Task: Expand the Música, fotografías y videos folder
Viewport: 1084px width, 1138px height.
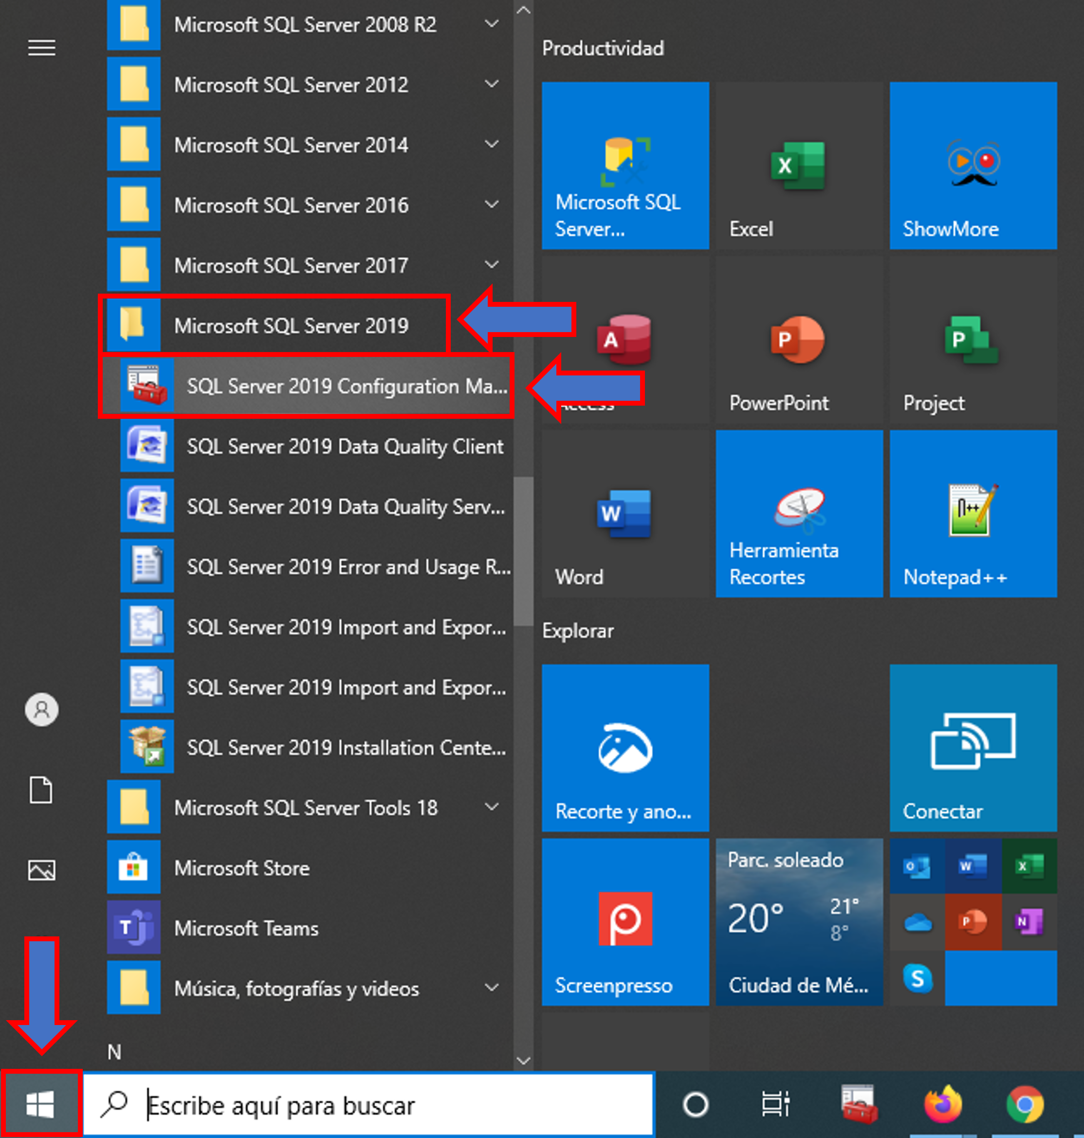Action: pos(492,989)
